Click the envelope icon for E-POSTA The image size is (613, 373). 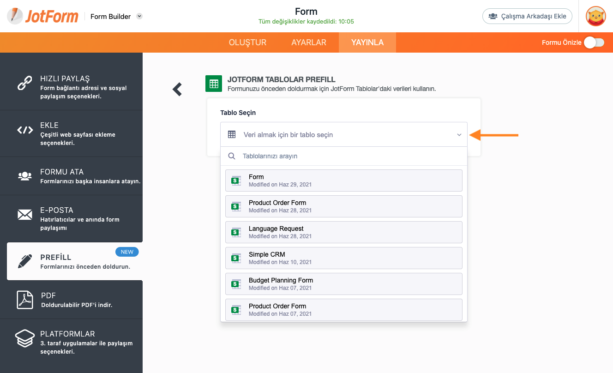tap(25, 215)
